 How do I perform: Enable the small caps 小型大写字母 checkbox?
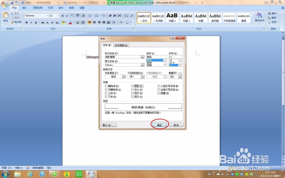(159, 86)
